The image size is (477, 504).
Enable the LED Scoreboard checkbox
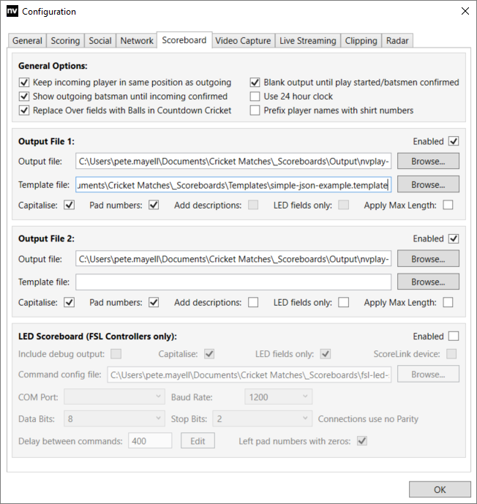[x=454, y=336]
